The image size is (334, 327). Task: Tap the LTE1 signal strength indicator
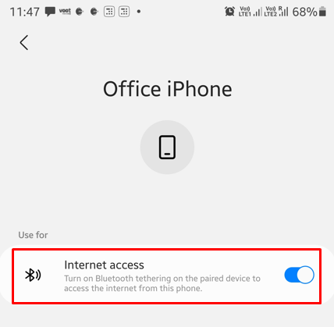tap(250, 12)
